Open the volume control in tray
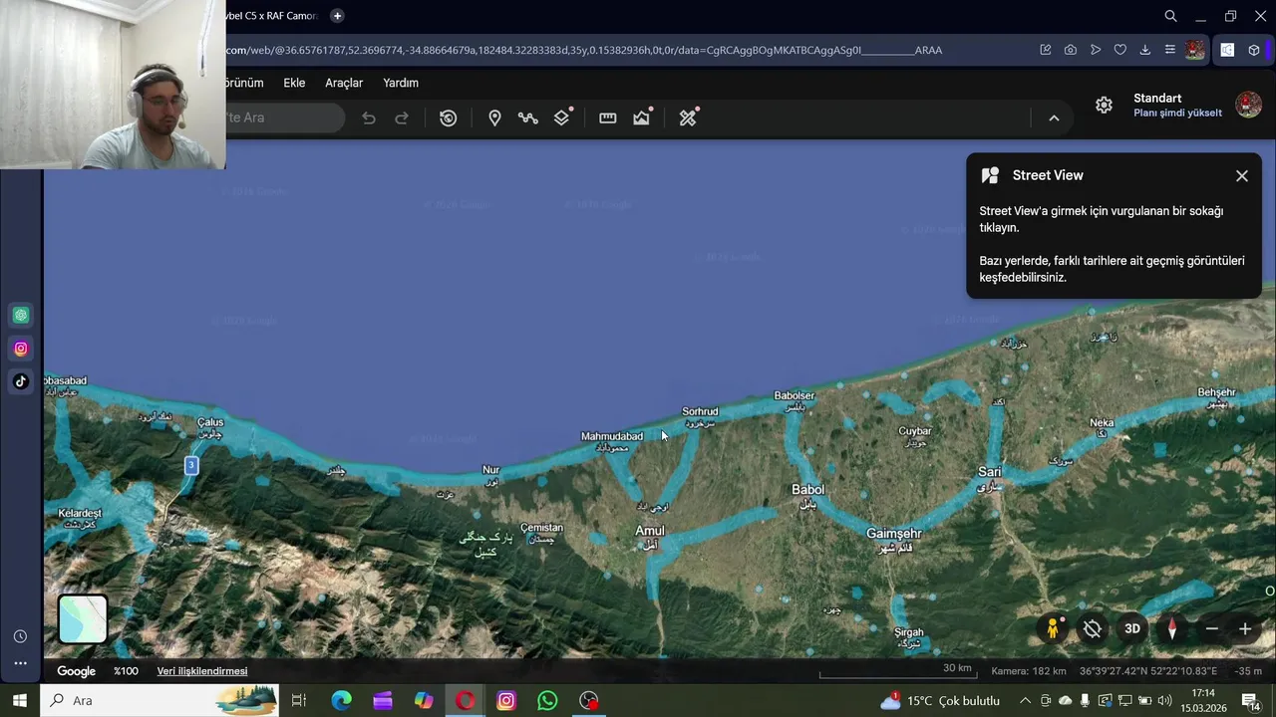Viewport: 1276px width, 717px height. 1164,700
